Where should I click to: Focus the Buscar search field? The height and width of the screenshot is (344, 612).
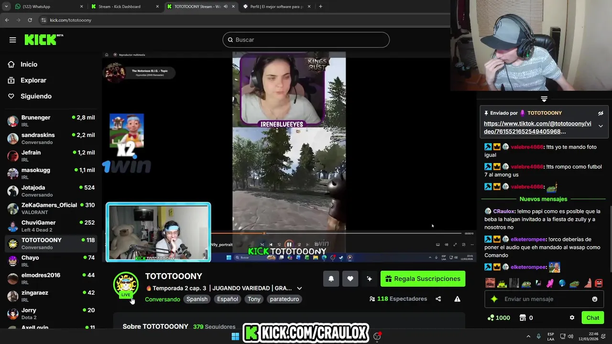[306, 40]
